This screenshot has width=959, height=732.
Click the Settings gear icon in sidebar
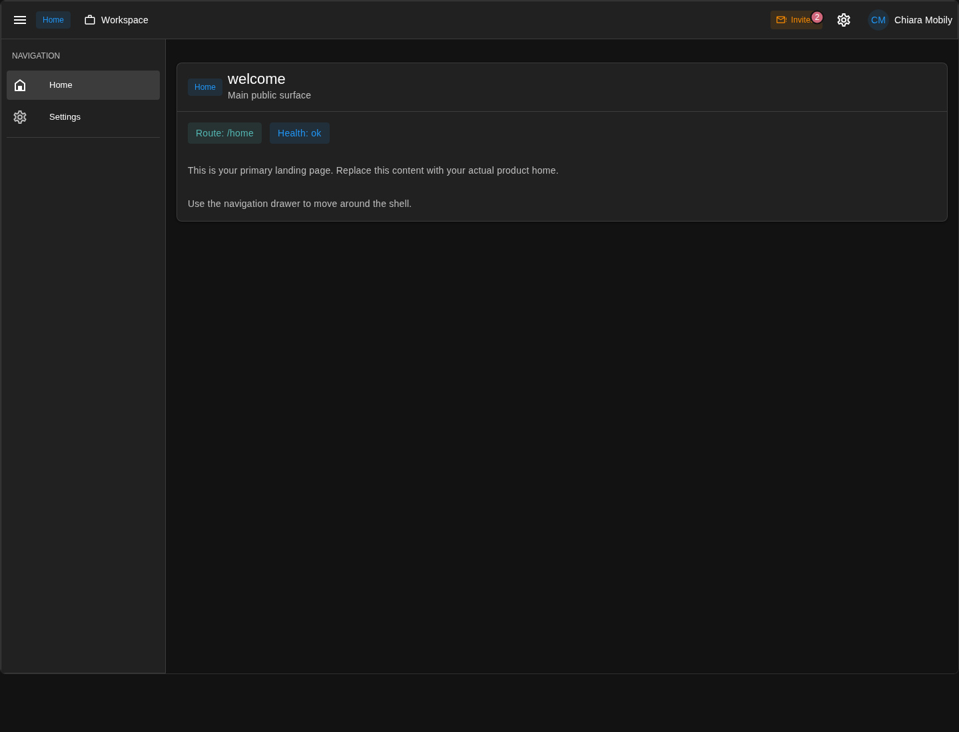(20, 117)
